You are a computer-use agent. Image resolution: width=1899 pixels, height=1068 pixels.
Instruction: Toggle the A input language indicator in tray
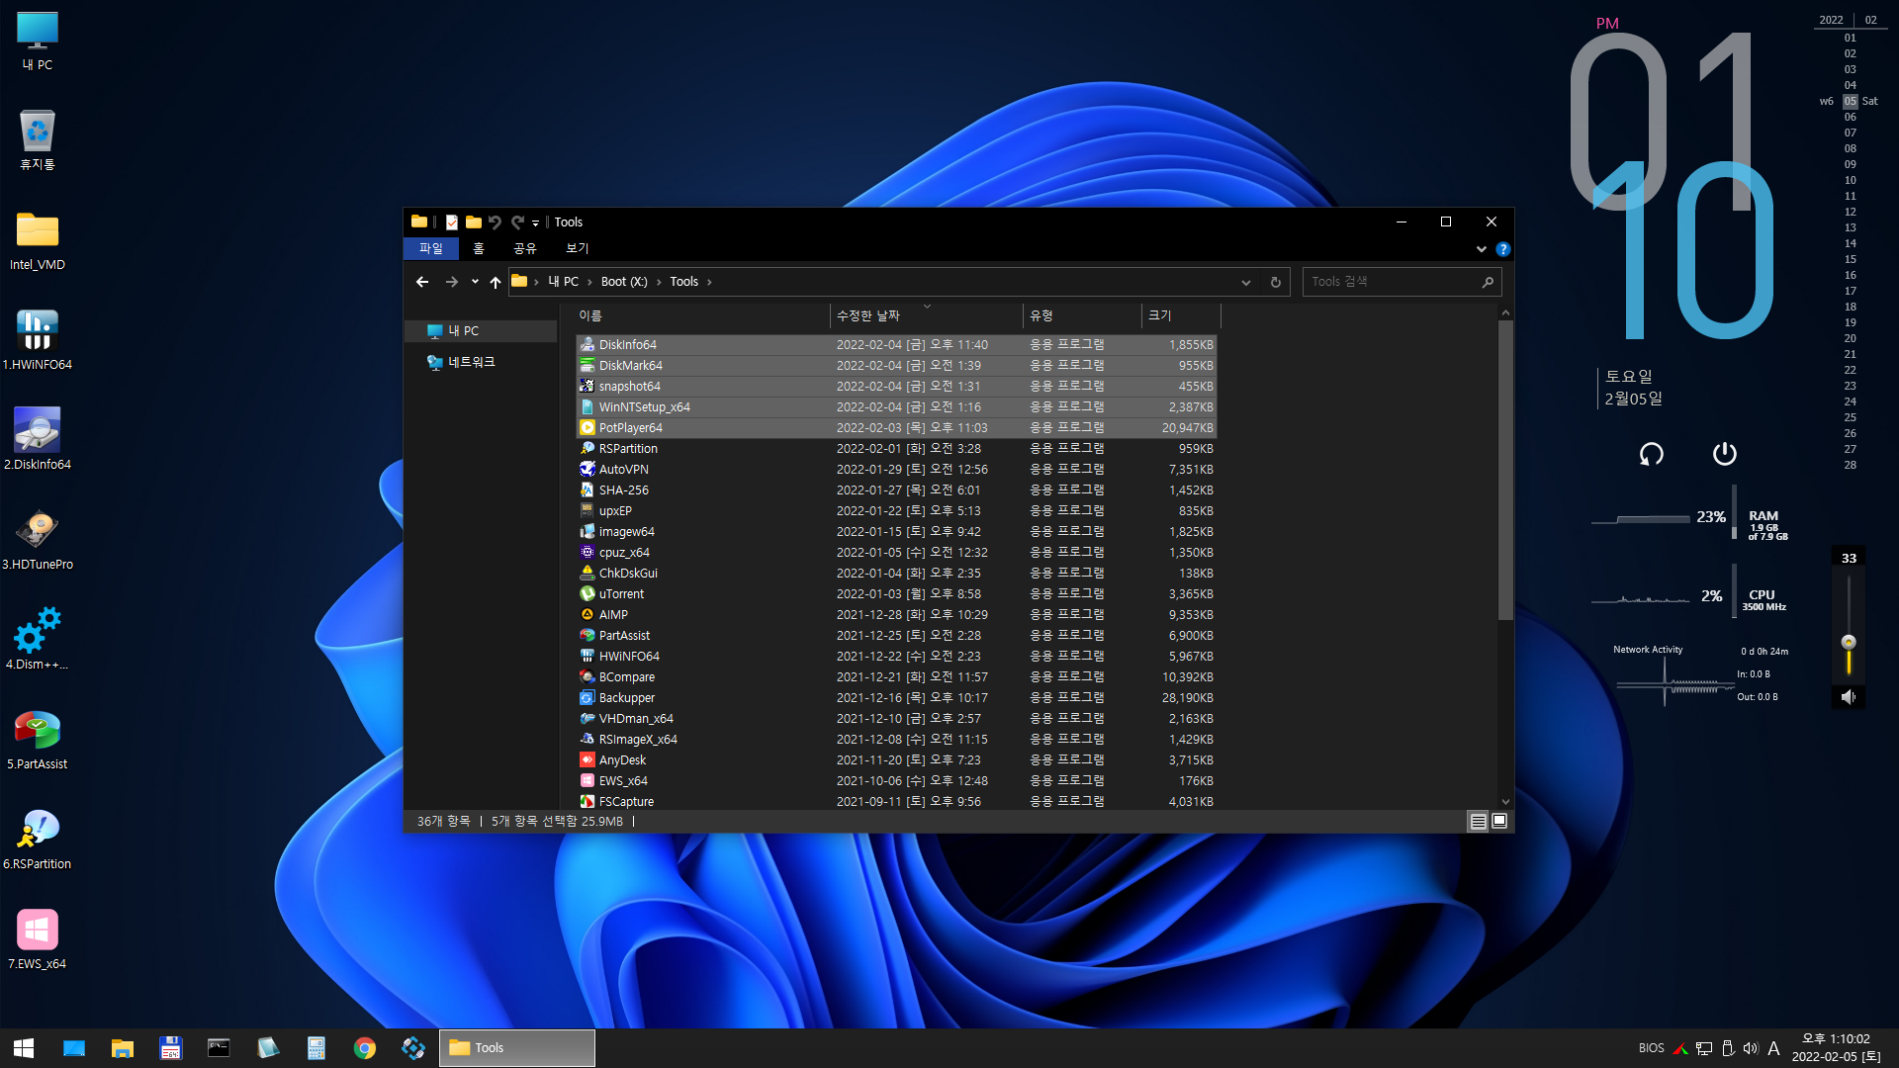(1773, 1048)
